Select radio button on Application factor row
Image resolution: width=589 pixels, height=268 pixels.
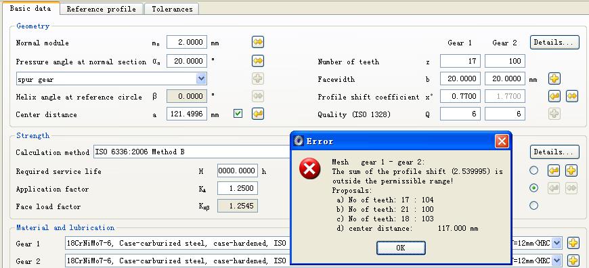(533, 188)
